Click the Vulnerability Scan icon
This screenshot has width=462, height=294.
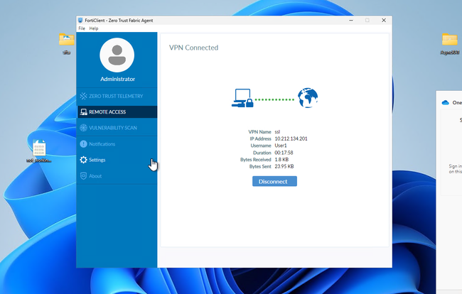click(83, 128)
